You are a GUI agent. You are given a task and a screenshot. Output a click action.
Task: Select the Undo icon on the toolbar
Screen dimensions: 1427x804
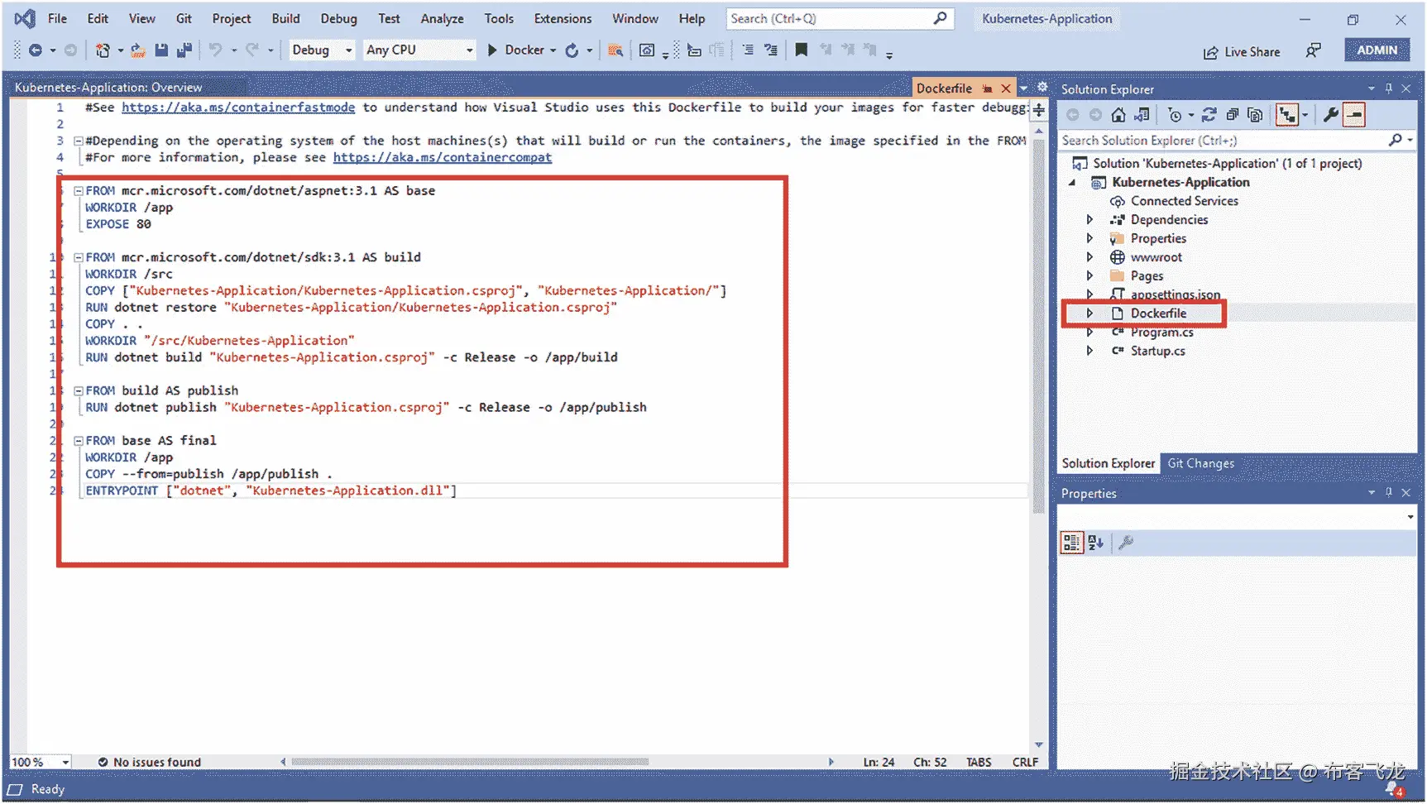pyautogui.click(x=215, y=50)
